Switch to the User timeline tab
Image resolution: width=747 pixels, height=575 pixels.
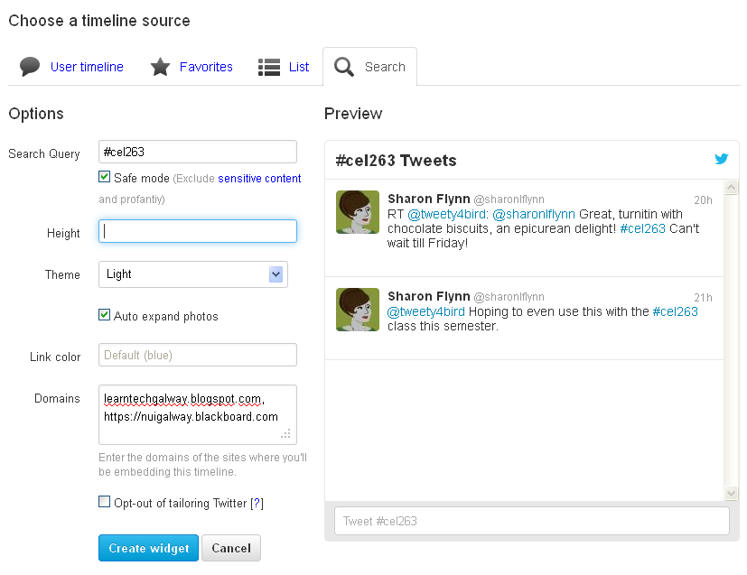pos(86,67)
